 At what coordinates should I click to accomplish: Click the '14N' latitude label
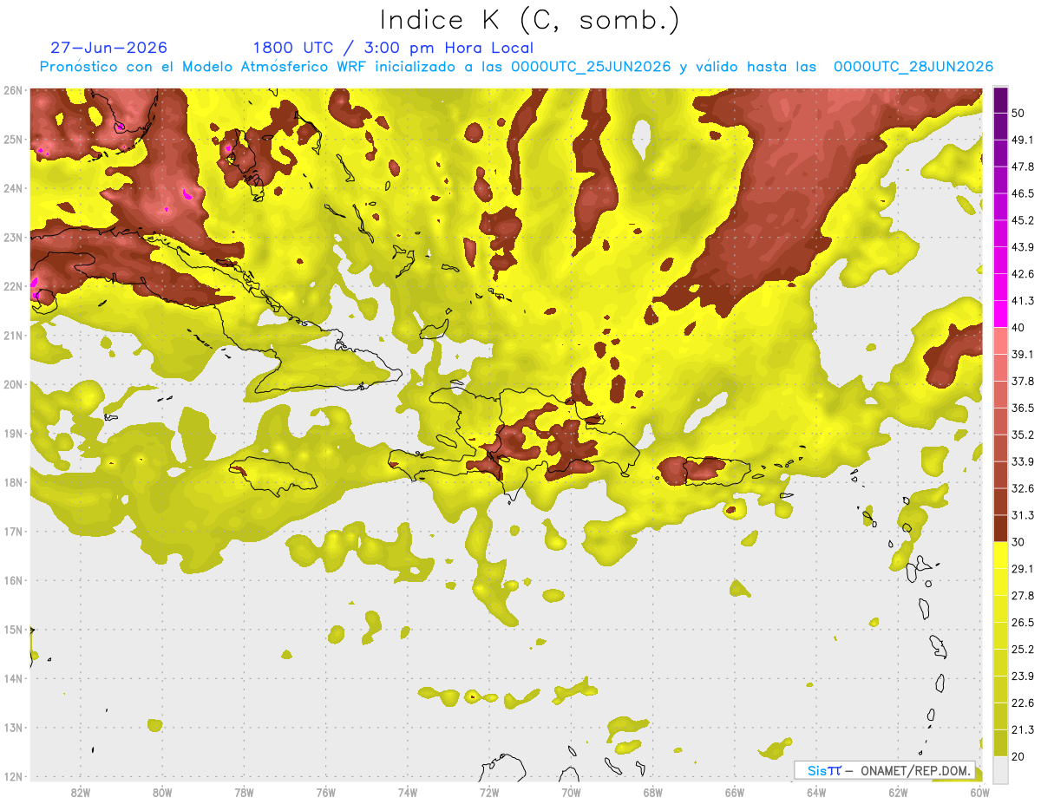tap(13, 678)
